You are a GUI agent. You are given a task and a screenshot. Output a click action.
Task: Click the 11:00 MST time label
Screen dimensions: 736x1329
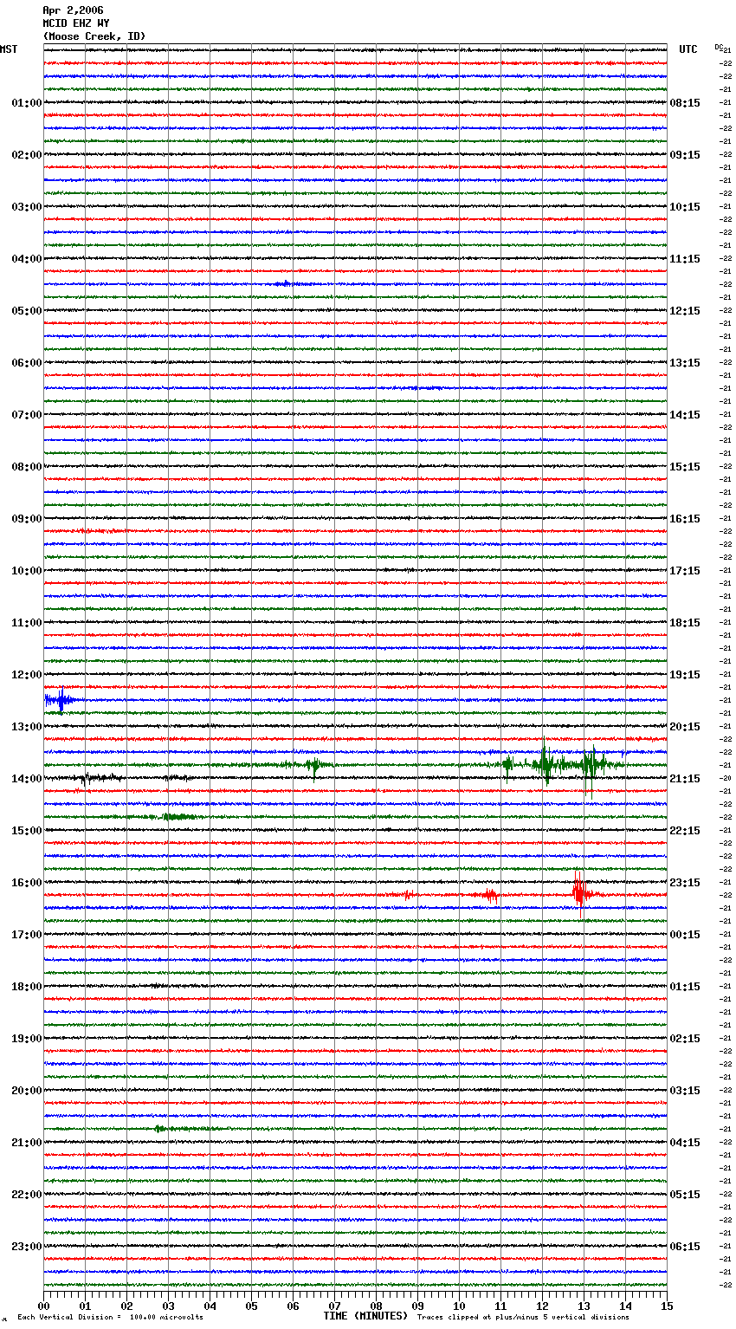(x=27, y=623)
